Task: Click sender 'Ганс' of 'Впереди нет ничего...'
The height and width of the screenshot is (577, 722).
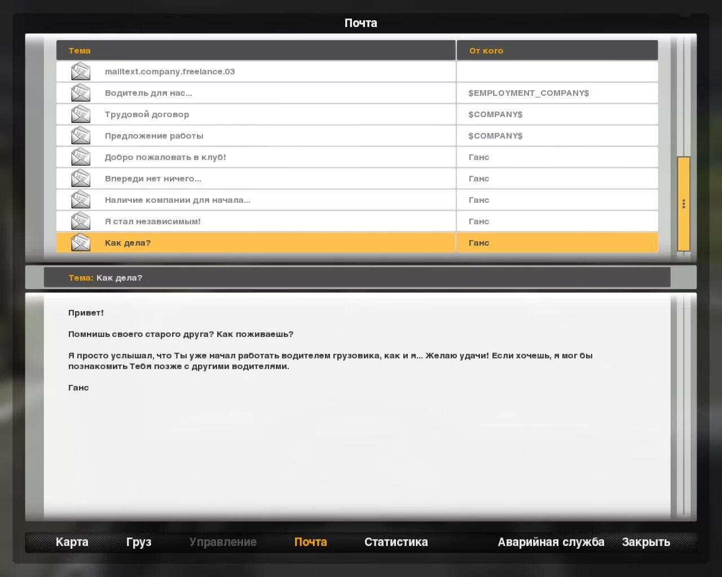Action: [x=557, y=179]
